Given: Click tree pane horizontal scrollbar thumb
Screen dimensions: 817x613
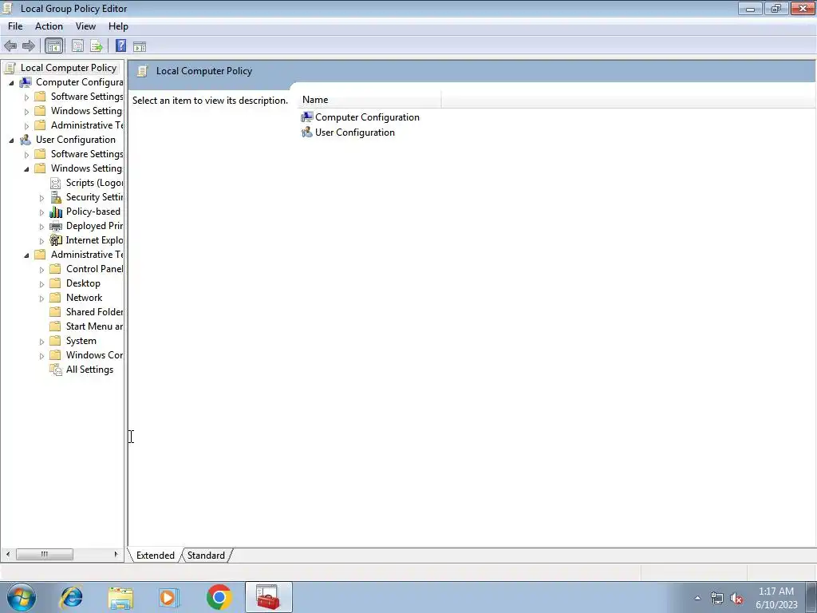Looking at the screenshot, I should click(x=45, y=554).
